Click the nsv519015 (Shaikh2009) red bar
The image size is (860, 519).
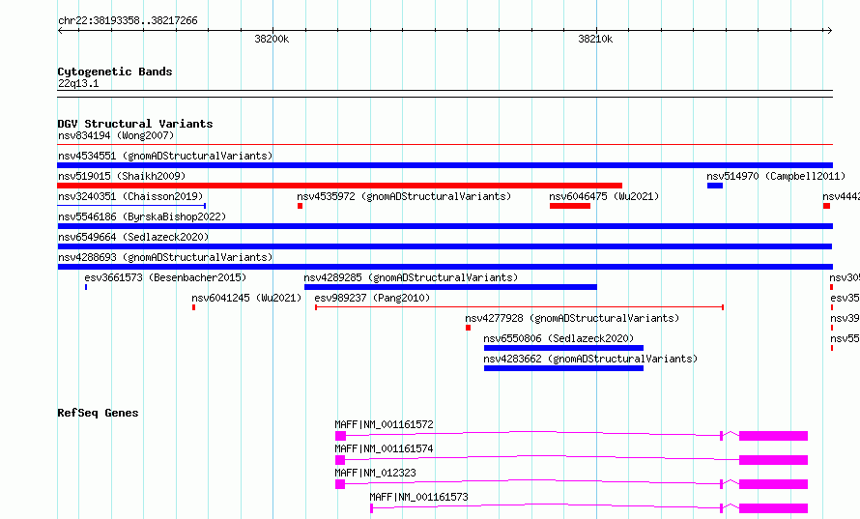point(339,186)
